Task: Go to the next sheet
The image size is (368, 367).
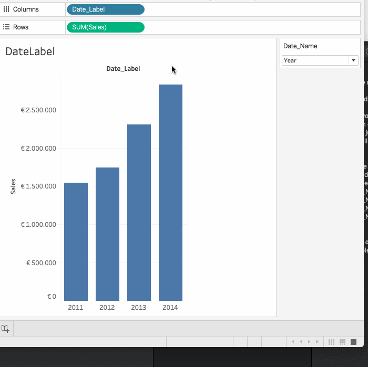Action: click(x=309, y=342)
